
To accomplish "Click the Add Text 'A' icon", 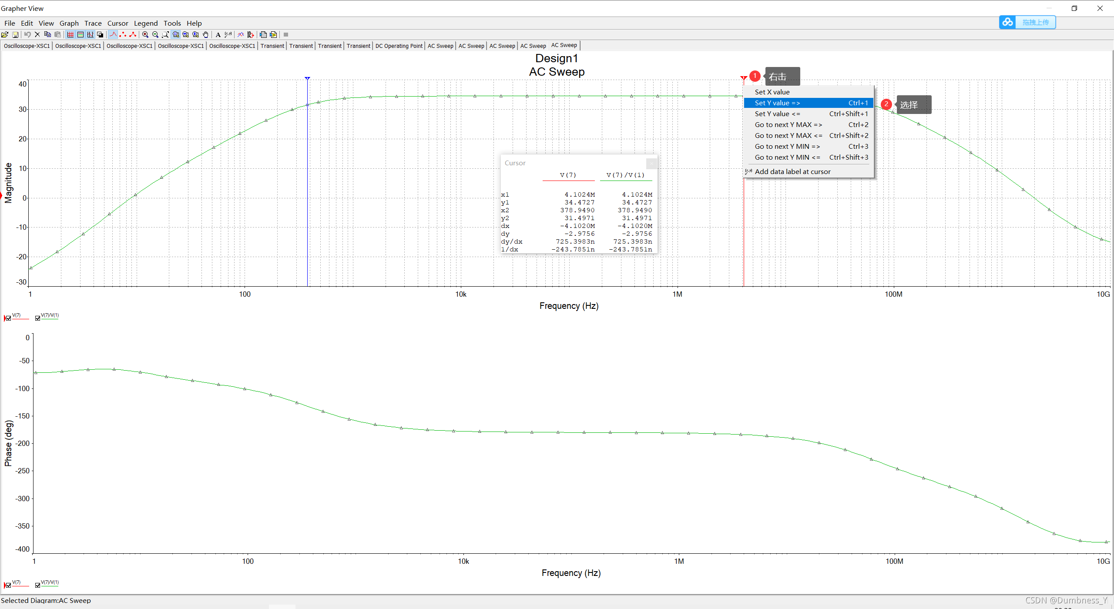I will (218, 35).
